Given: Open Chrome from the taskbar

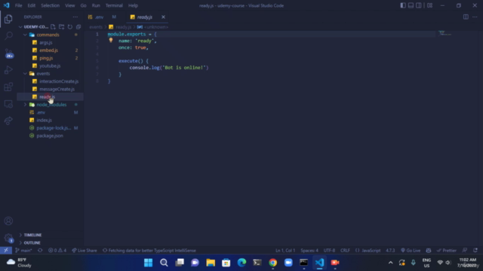Looking at the screenshot, I should coord(272,263).
